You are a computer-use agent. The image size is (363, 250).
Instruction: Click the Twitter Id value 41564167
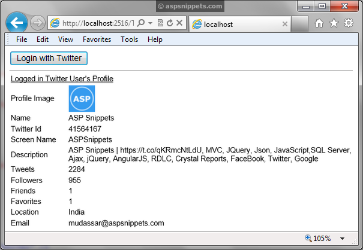(85, 129)
